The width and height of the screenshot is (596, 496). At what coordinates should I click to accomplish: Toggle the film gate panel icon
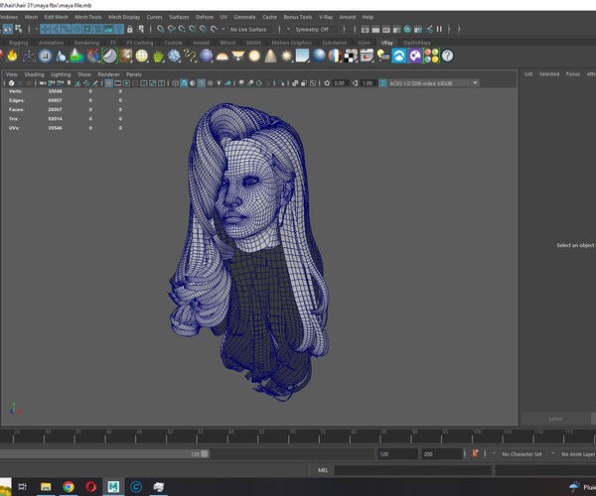pos(118,83)
